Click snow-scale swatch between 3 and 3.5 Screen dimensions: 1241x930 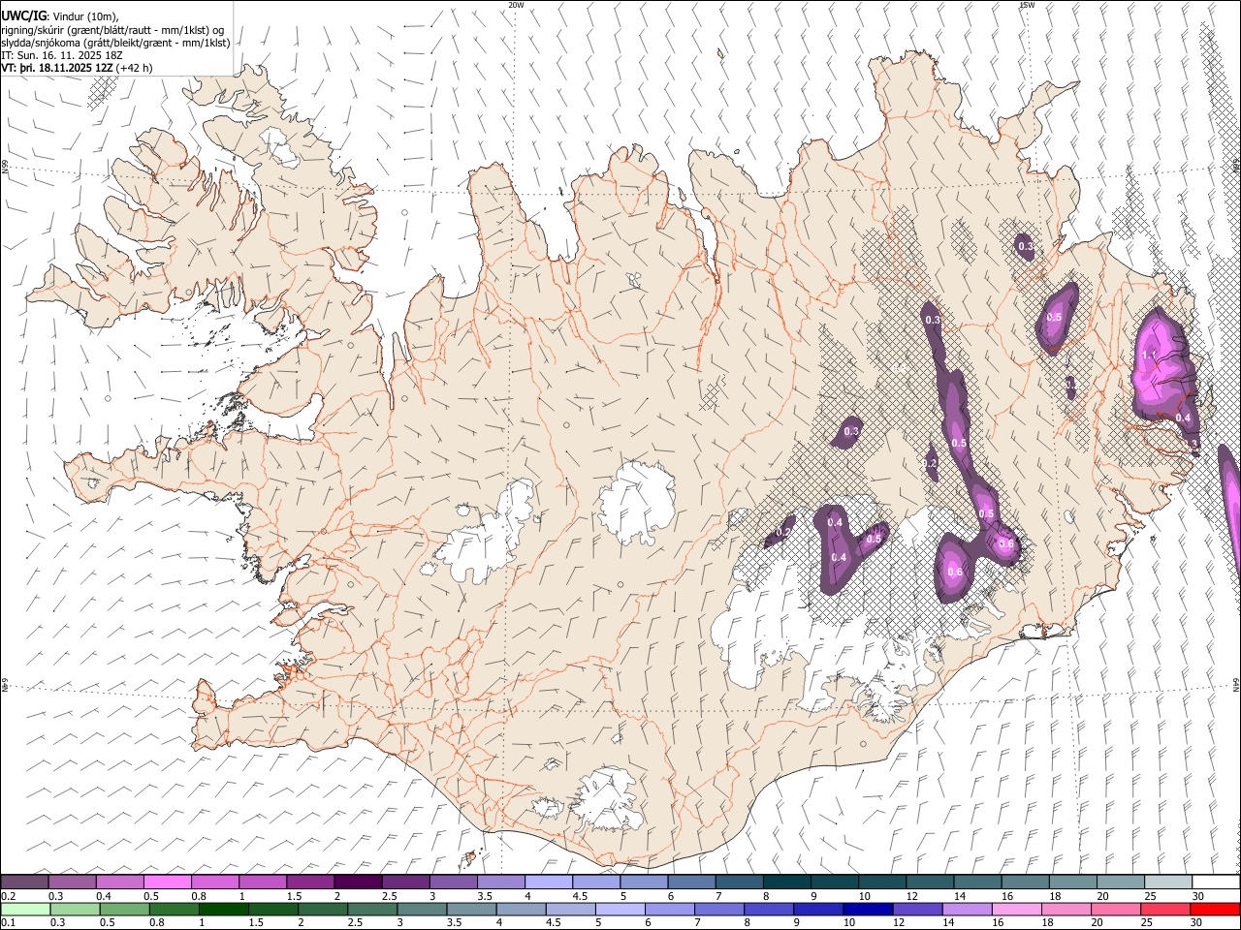pos(454,882)
